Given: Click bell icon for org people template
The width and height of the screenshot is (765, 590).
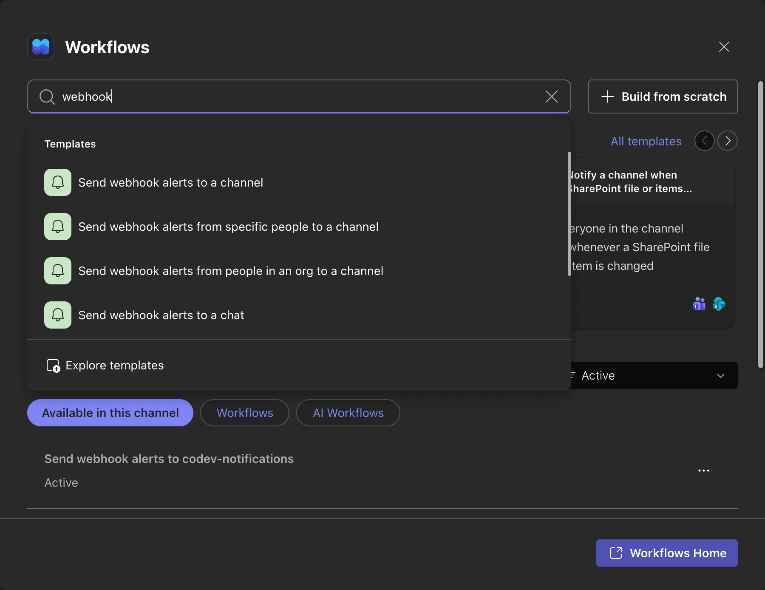Looking at the screenshot, I should tap(58, 271).
